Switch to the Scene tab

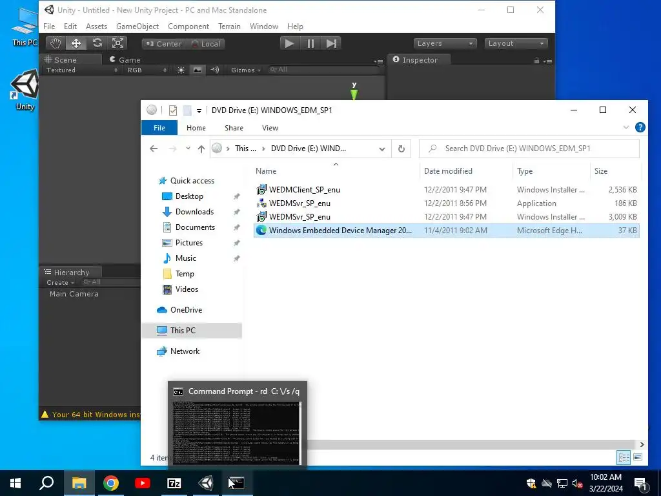click(x=71, y=59)
